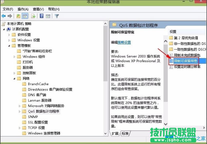Click the Back navigation arrow icon
The image size is (207, 144).
point(3,16)
